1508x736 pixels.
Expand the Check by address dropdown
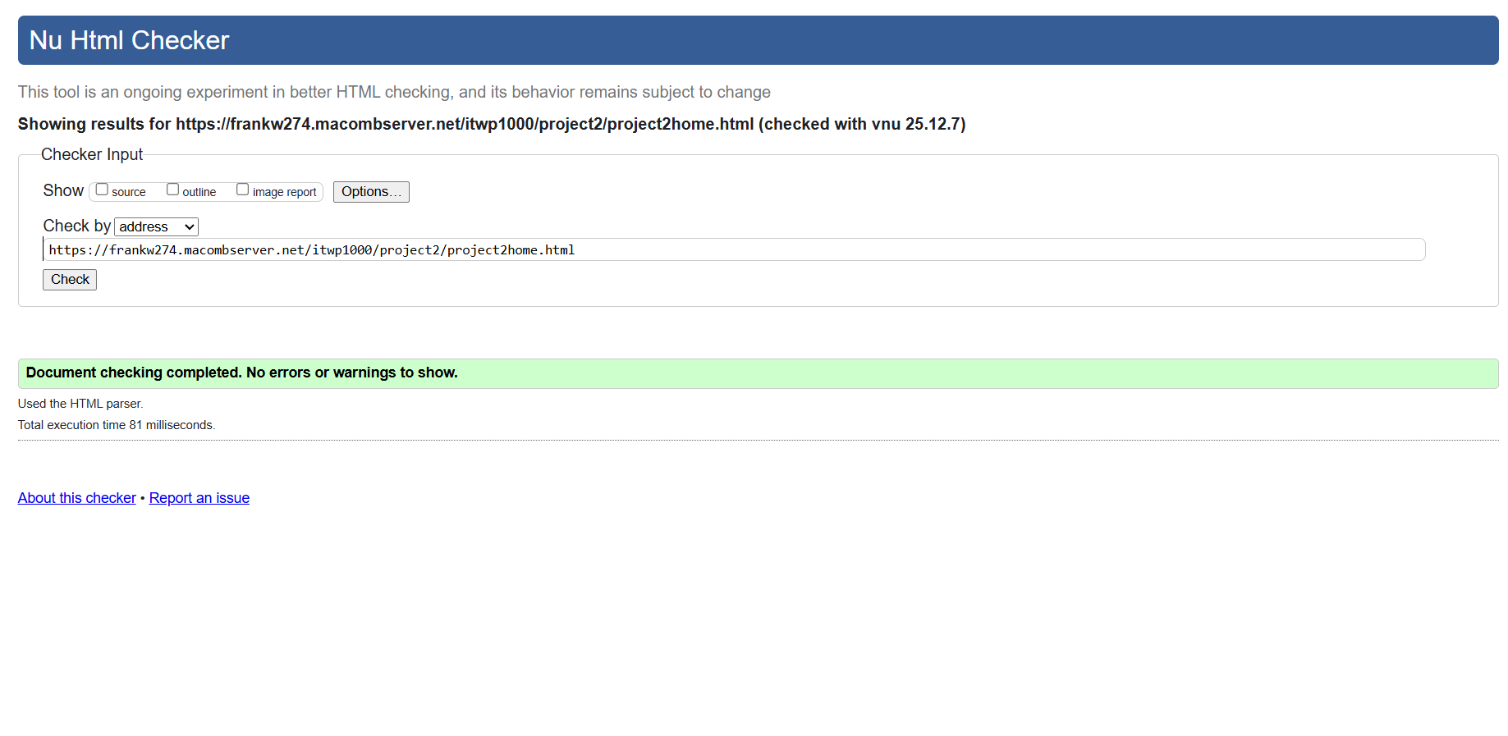click(156, 227)
